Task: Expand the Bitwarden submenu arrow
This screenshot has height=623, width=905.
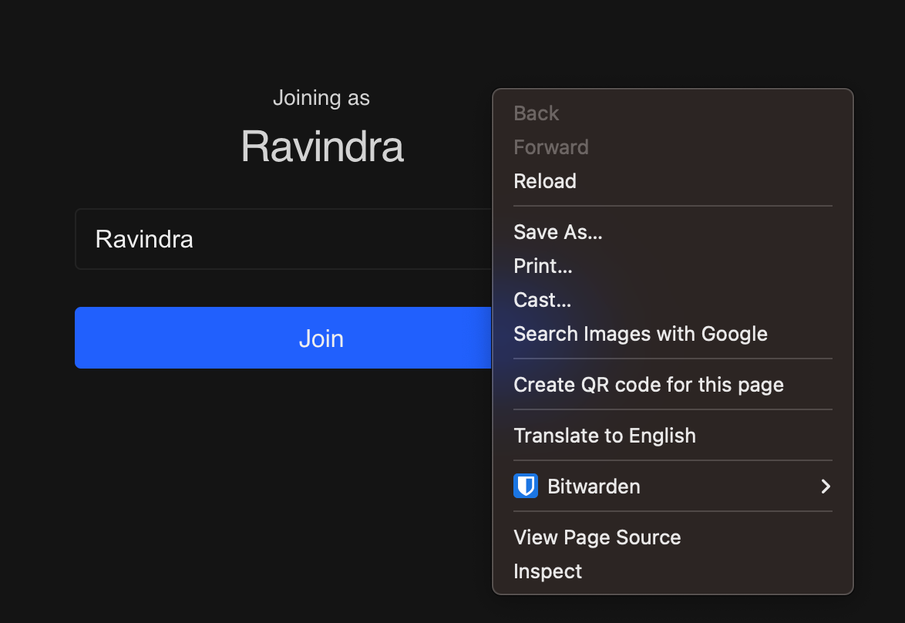Action: point(825,487)
